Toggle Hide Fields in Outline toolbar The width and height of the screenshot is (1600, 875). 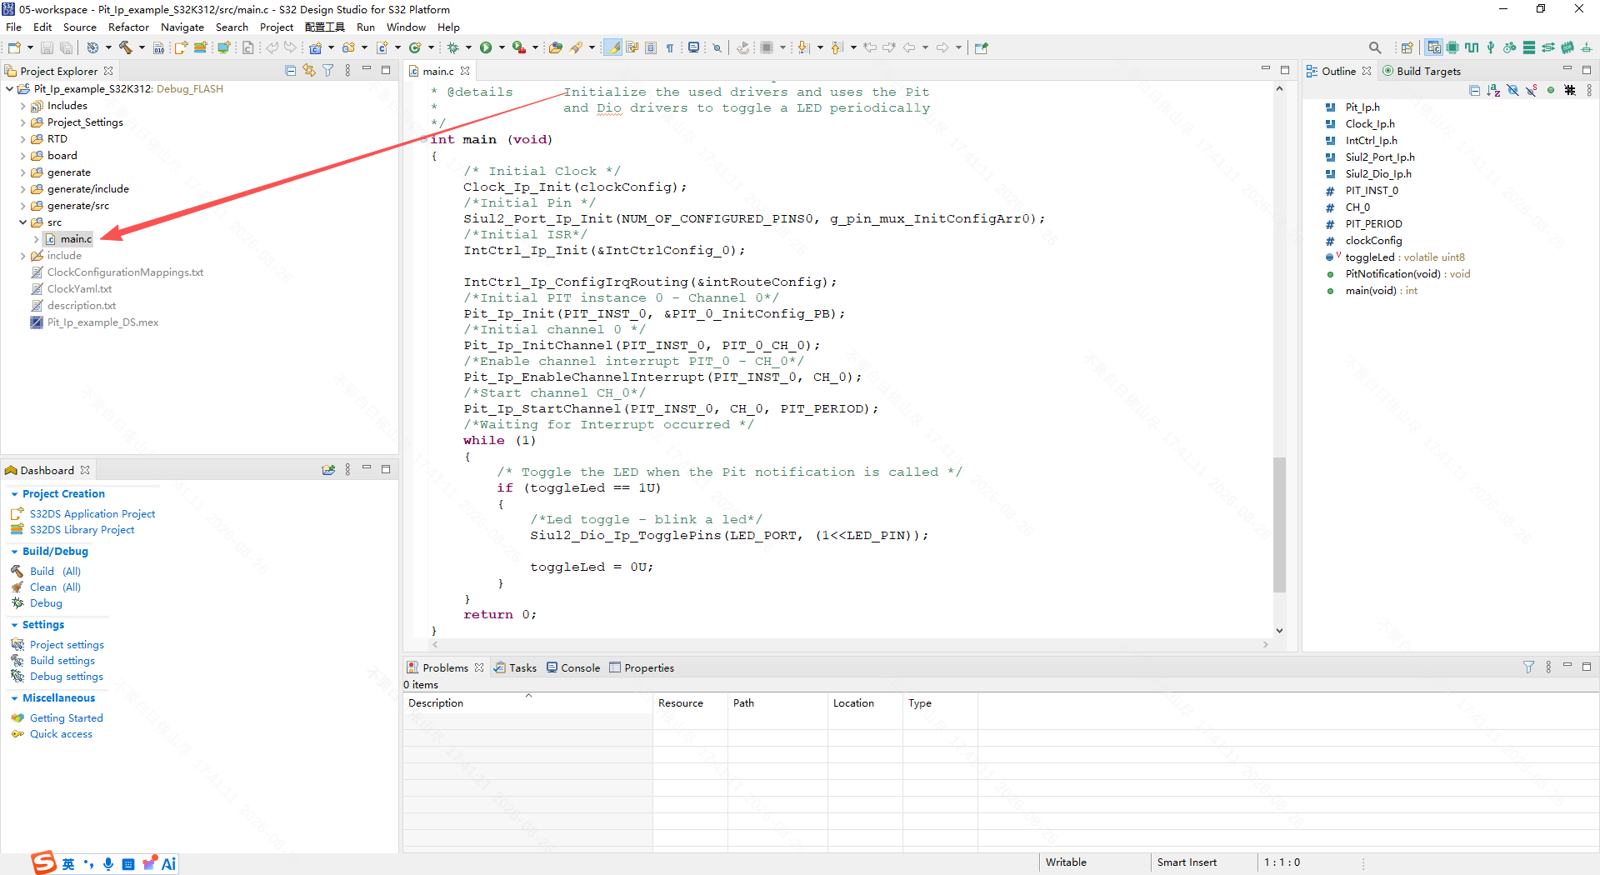[x=1512, y=90]
